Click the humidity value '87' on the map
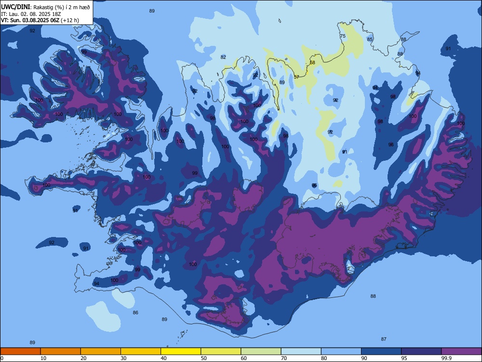The height and width of the screenshot is (362, 482). tap(384, 339)
